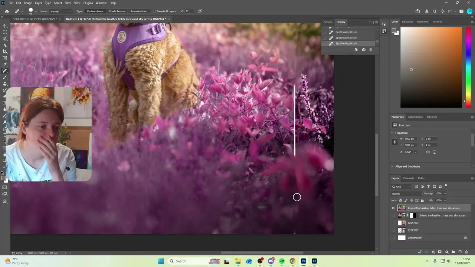Enable the Sample All Layers checkbox
Screen dimensions: 475x267
[154, 11]
